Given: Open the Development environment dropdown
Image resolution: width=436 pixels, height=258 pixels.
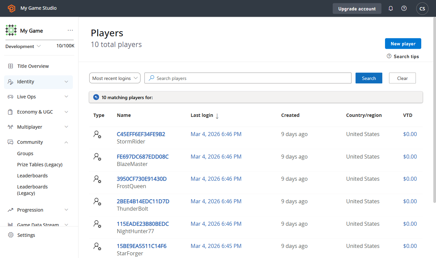Looking at the screenshot, I should tap(23, 46).
